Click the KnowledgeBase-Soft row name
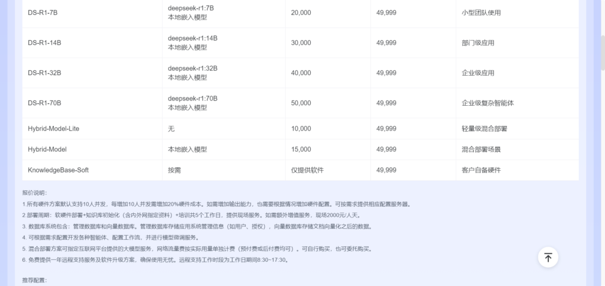This screenshot has height=286, width=605. pyautogui.click(x=58, y=170)
